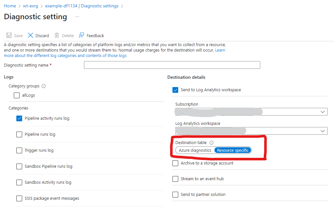Open the Destination table info tooltip

click(x=212, y=143)
